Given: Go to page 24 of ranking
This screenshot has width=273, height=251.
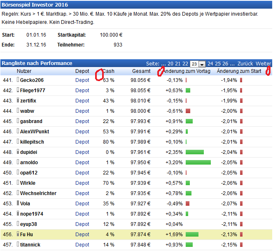Looking at the screenshot, I should (210, 63).
